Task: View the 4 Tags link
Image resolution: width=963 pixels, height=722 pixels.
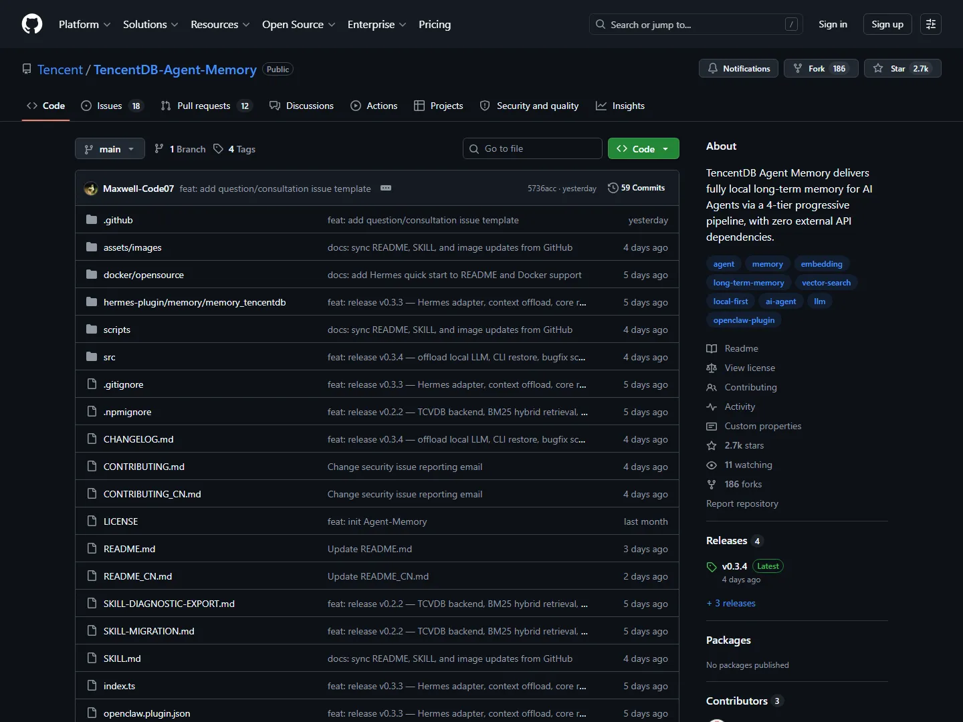Action: pos(235,148)
